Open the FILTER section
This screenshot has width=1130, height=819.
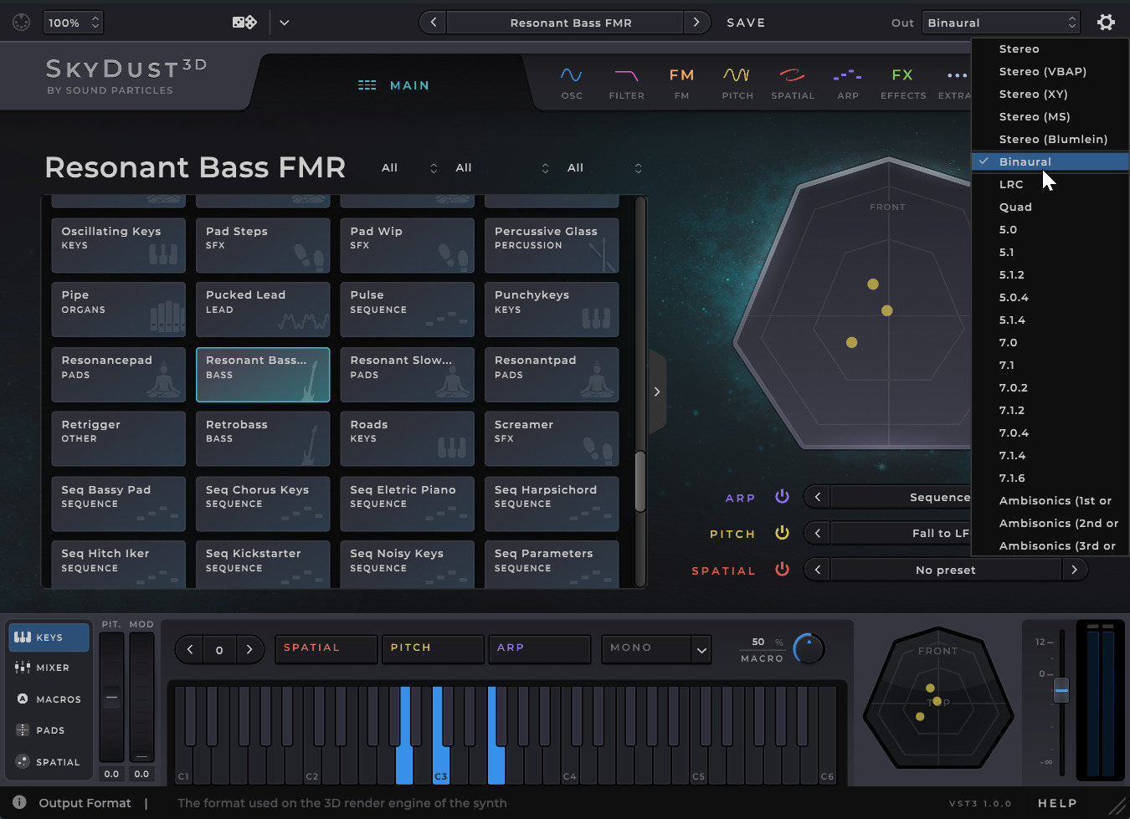pyautogui.click(x=626, y=84)
